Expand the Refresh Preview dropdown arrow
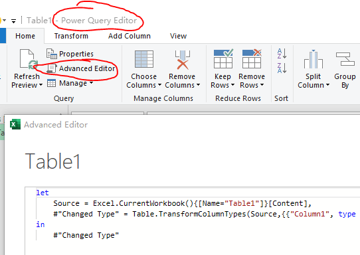The image size is (360, 255). [x=41, y=85]
